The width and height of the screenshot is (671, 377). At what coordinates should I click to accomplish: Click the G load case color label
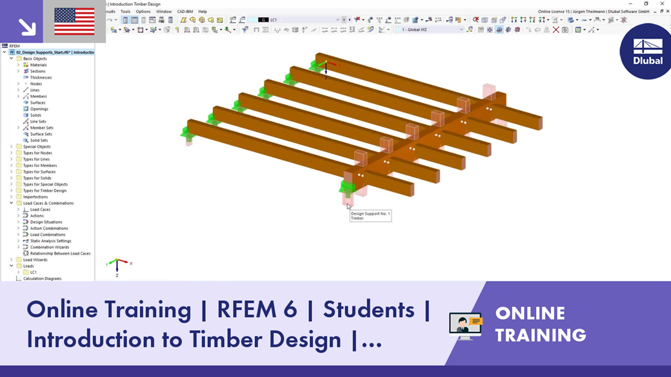(x=263, y=20)
